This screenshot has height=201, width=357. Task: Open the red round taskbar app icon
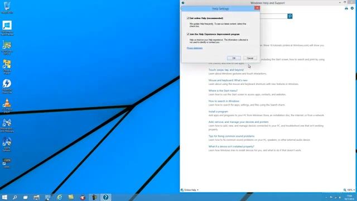coord(83,197)
